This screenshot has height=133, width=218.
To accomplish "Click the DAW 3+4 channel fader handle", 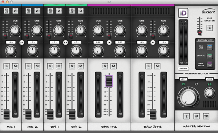I will point(153,114).
